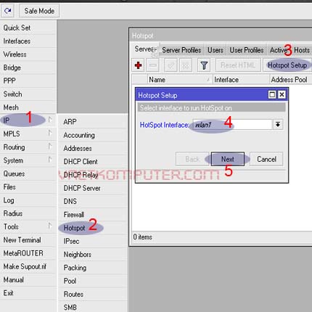Click the undo arrow icon in top toolbar
The width and height of the screenshot is (312, 312).
[8, 11]
